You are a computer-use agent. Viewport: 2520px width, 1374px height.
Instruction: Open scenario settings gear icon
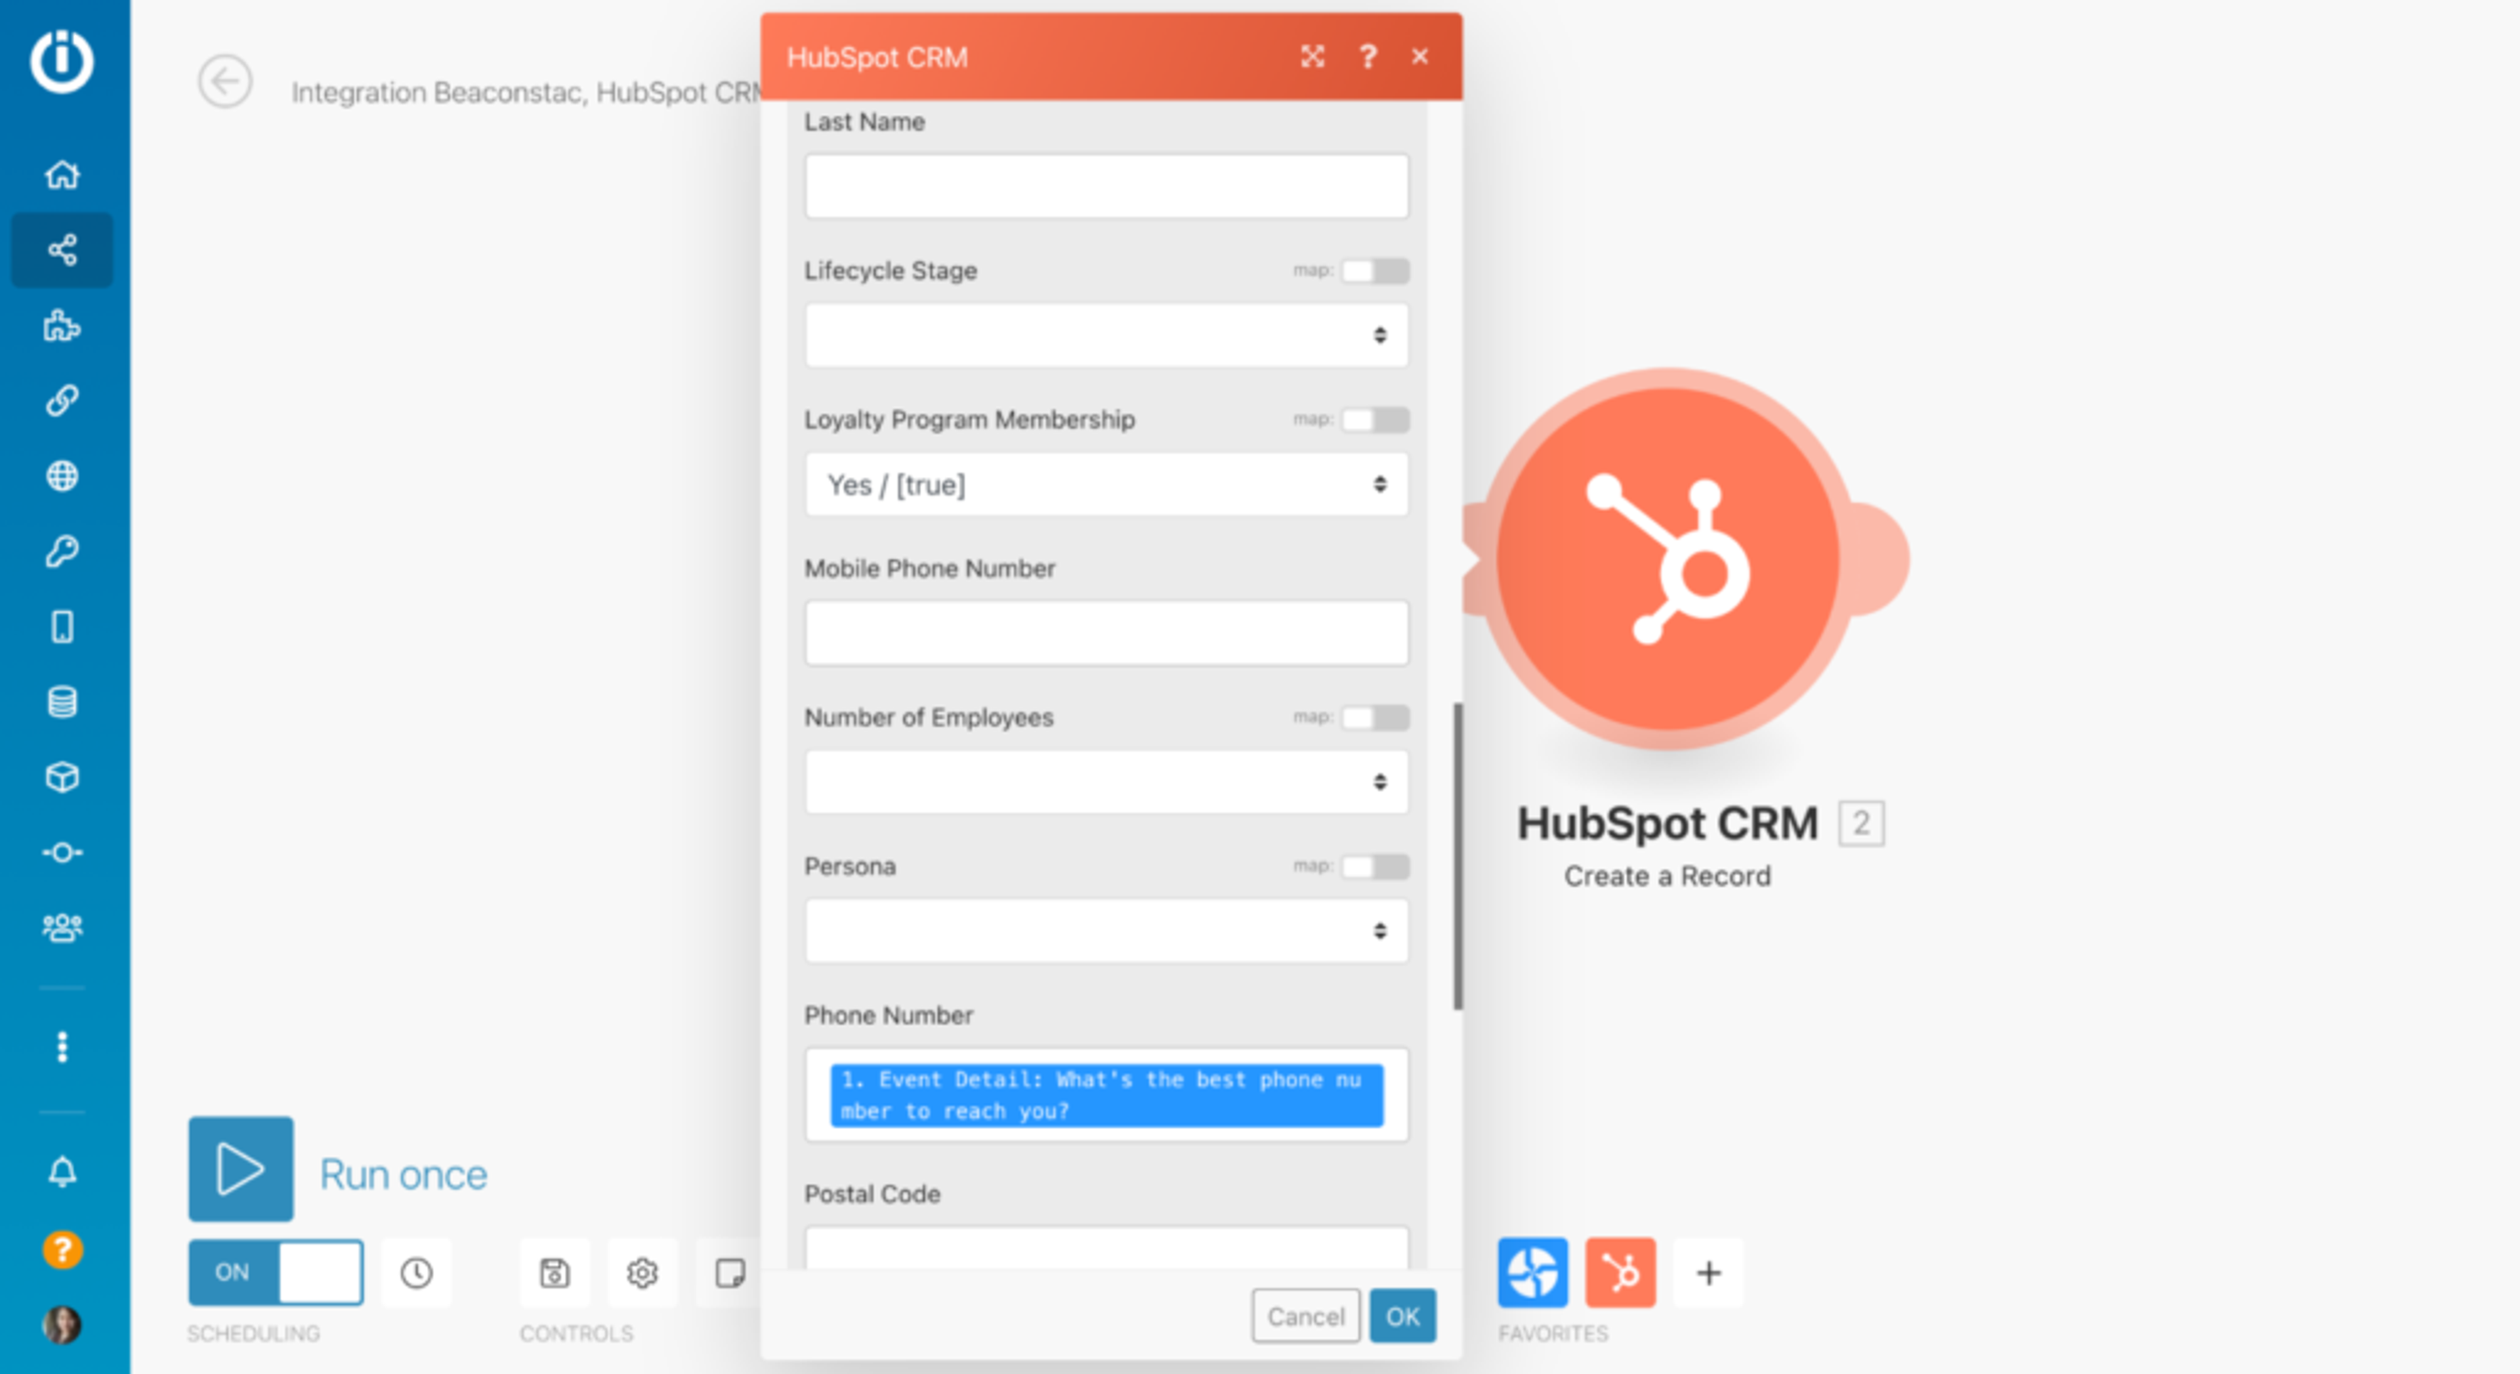point(642,1272)
